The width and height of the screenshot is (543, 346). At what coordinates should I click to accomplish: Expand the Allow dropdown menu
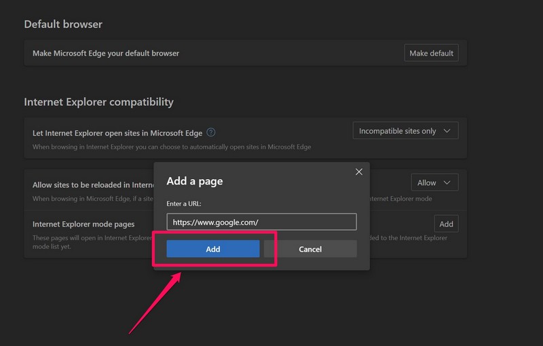434,182
